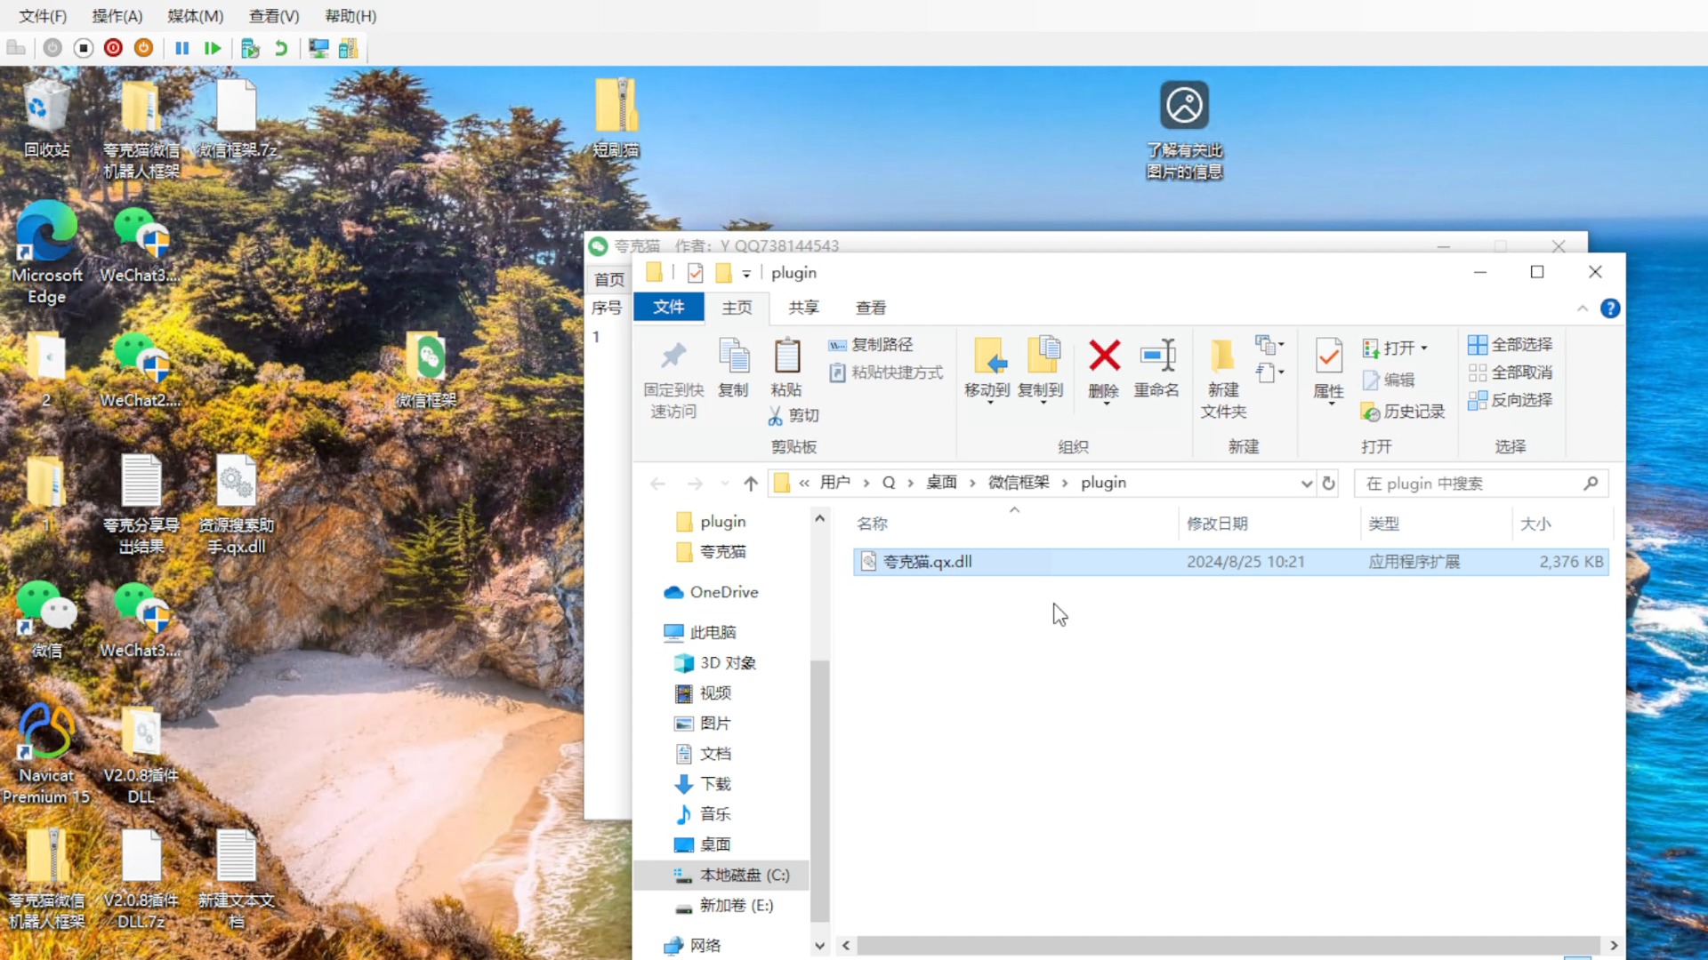Click the blue help question icon
This screenshot has width=1708, height=960.
point(1609,308)
